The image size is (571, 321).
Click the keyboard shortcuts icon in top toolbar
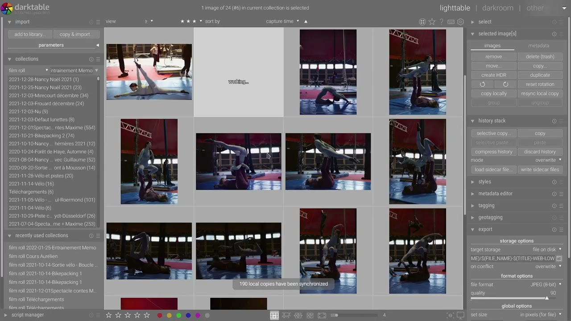pyautogui.click(x=451, y=22)
